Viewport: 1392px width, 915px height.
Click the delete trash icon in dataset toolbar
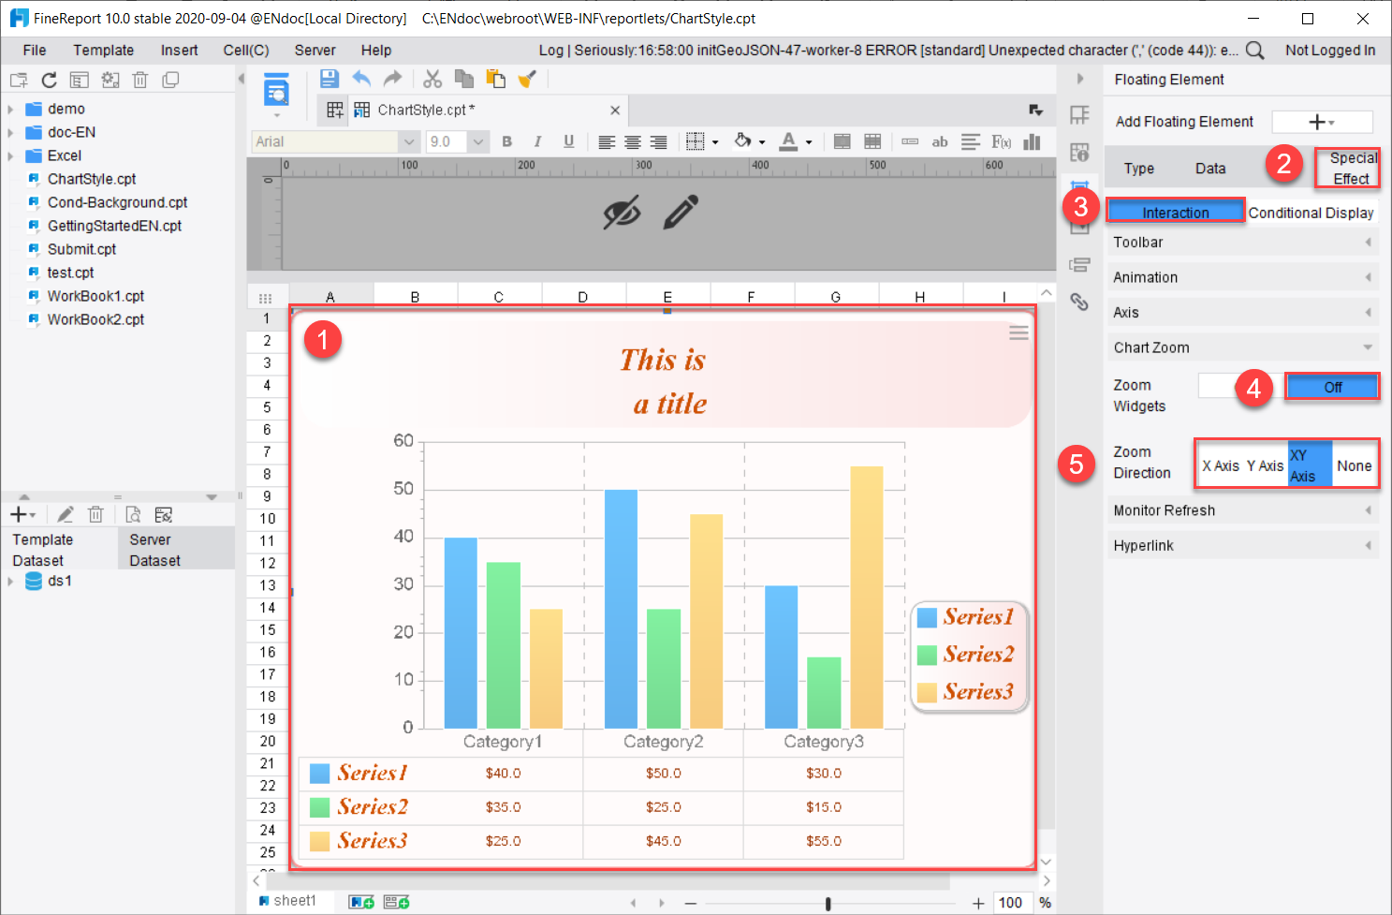point(95,514)
